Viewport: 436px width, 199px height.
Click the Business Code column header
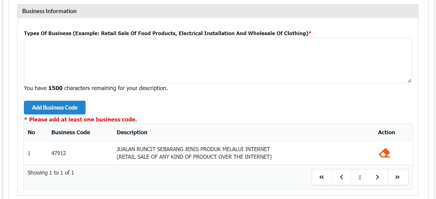[x=71, y=132]
